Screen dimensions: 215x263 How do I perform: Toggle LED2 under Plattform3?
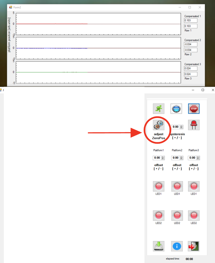click(x=194, y=216)
